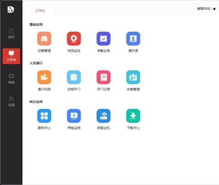Open the 考勤业务 calendar icon
Image resolution: width=219 pixels, height=185 pixels.
(104, 39)
